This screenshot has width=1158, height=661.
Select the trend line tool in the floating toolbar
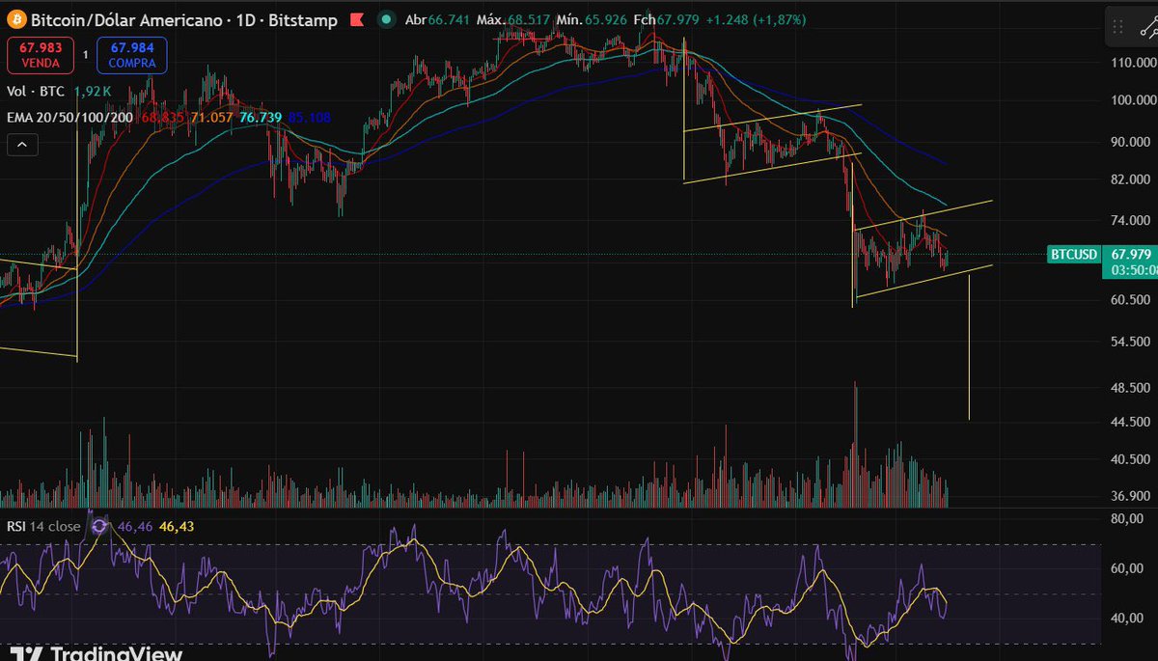1147,26
